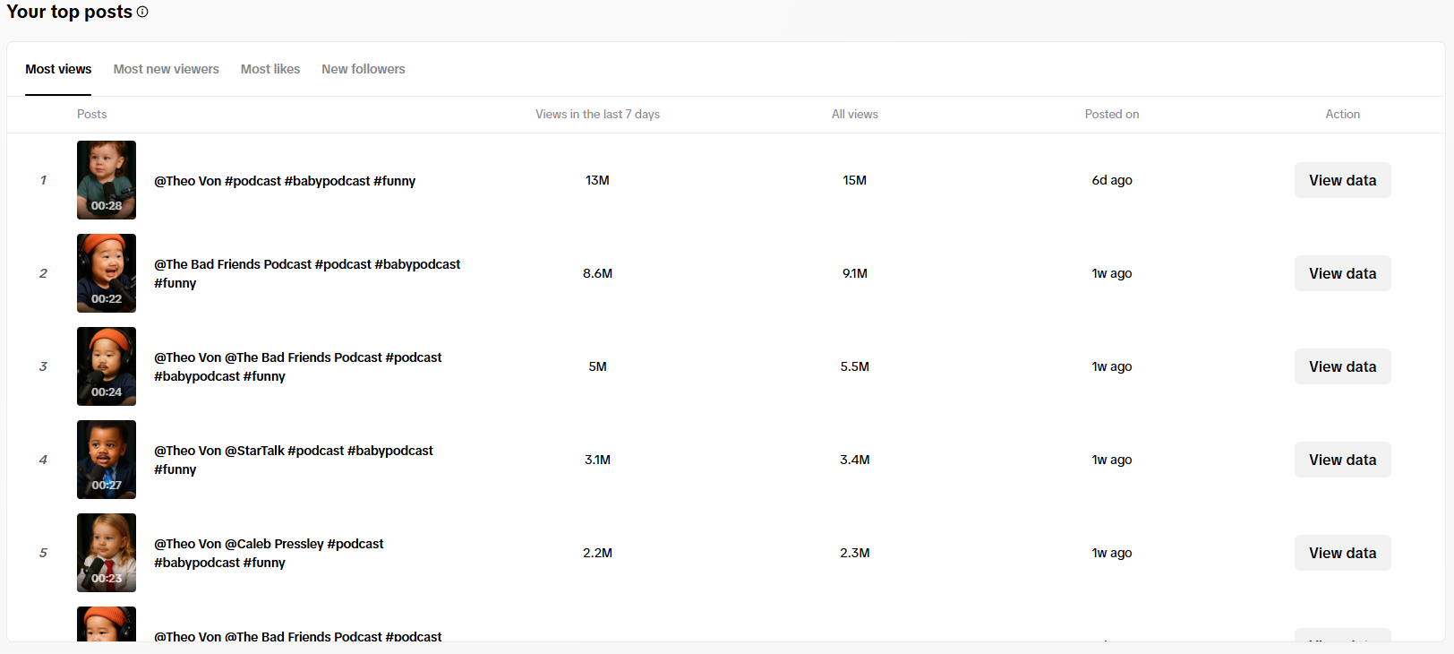Open the 00:22 Bad Friends Podcast thumbnail

tap(107, 273)
